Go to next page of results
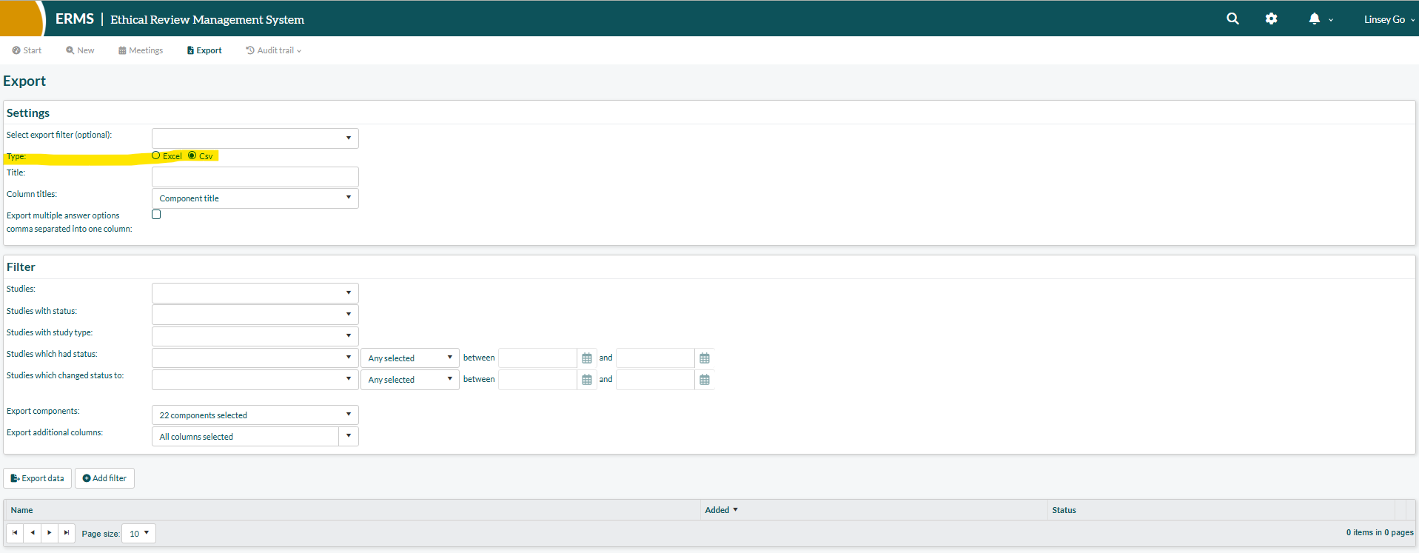1419x553 pixels. (x=49, y=533)
